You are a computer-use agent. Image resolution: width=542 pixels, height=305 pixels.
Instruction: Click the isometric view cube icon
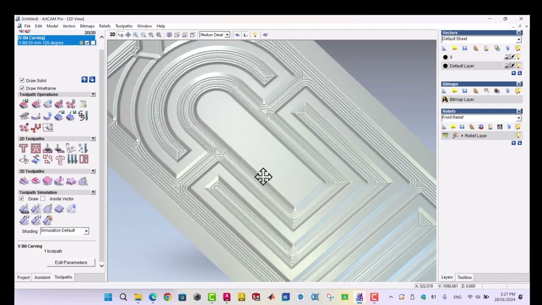[x=169, y=35]
